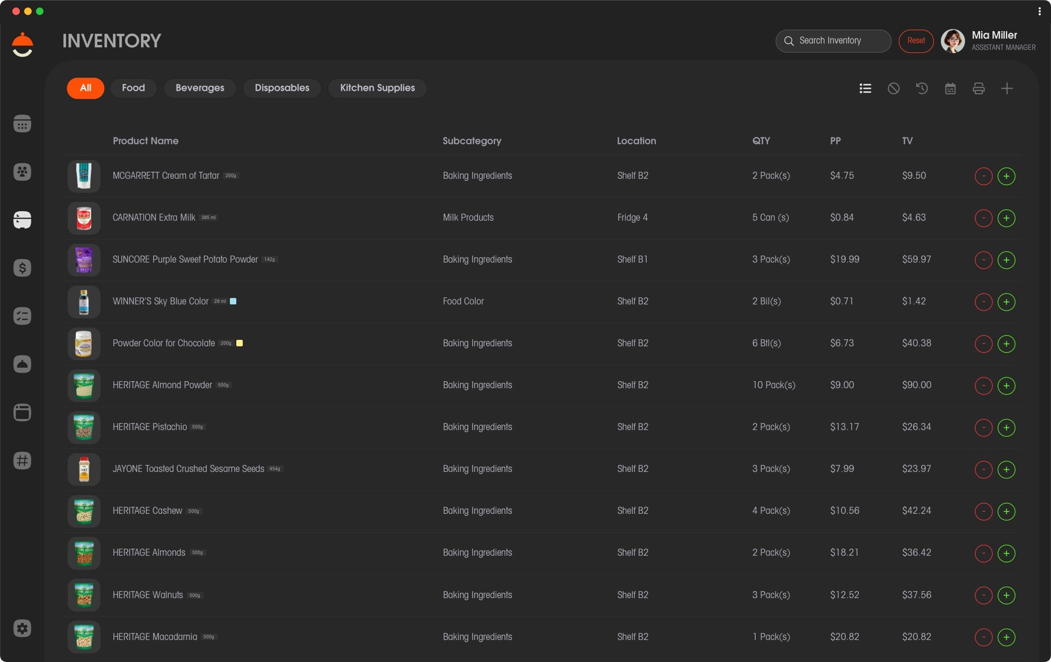The width and height of the screenshot is (1051, 662).
Task: Print inventory with printer icon
Action: coord(978,89)
